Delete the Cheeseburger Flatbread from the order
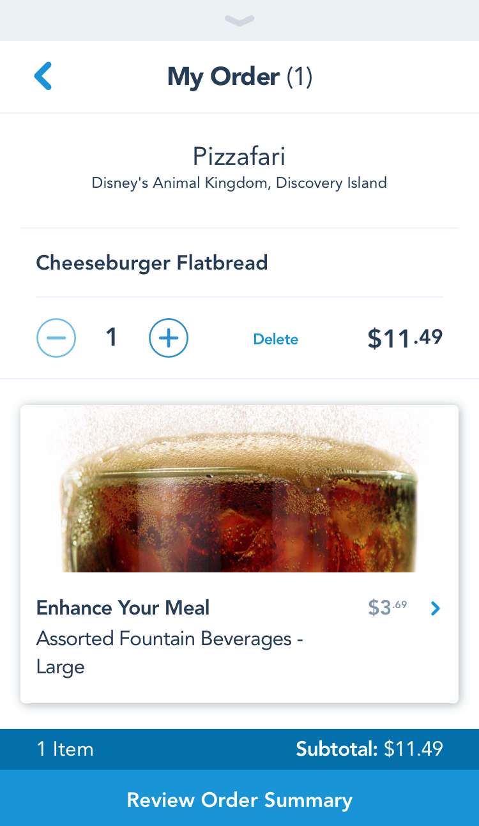This screenshot has height=826, width=479. [x=275, y=339]
